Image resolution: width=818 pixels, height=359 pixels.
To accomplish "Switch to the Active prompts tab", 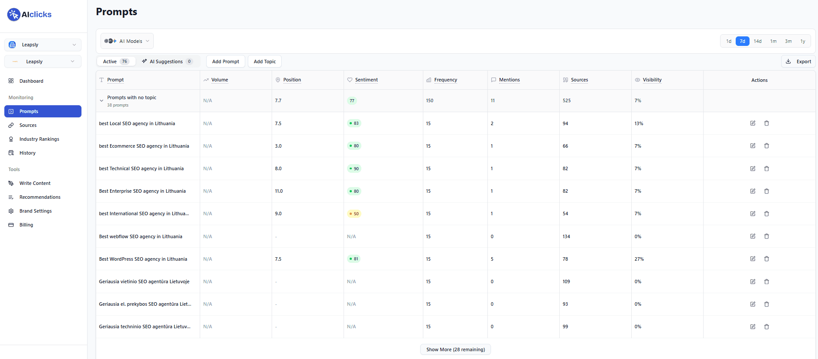I will pos(116,61).
